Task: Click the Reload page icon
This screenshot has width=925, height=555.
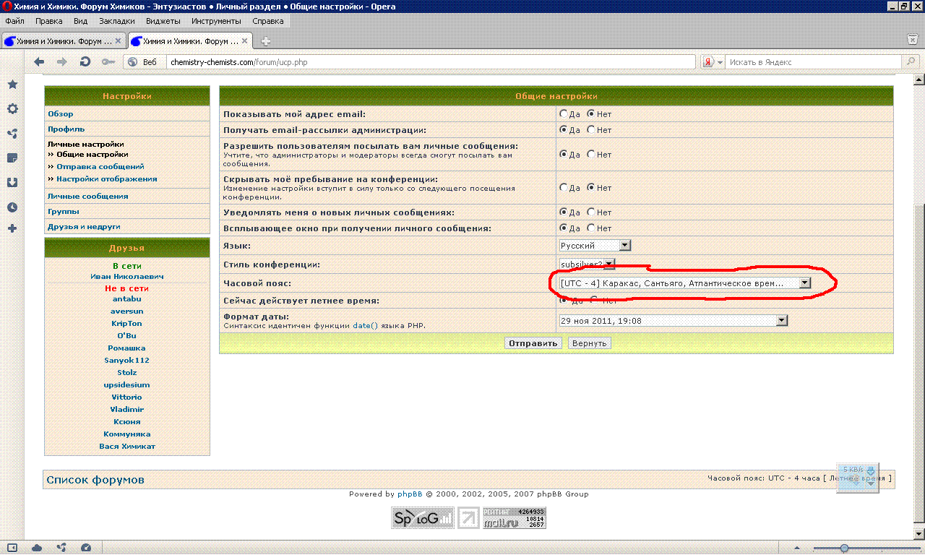Action: [85, 62]
